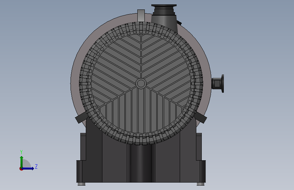Select the side nozzle flange on the right
Image resolution: width=294 pixels, height=190 pixels.
[x=222, y=84]
